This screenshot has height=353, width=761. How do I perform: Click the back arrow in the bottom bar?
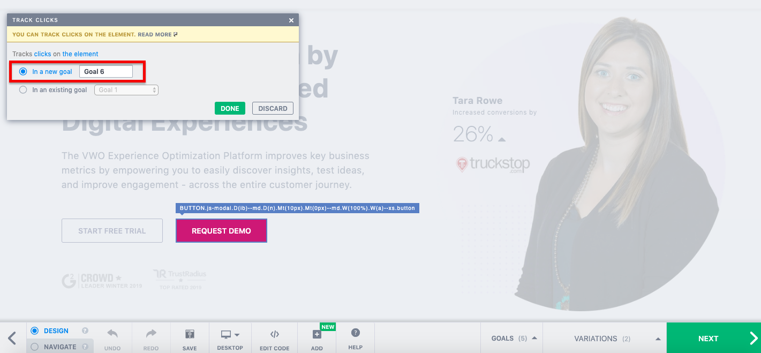(12, 338)
